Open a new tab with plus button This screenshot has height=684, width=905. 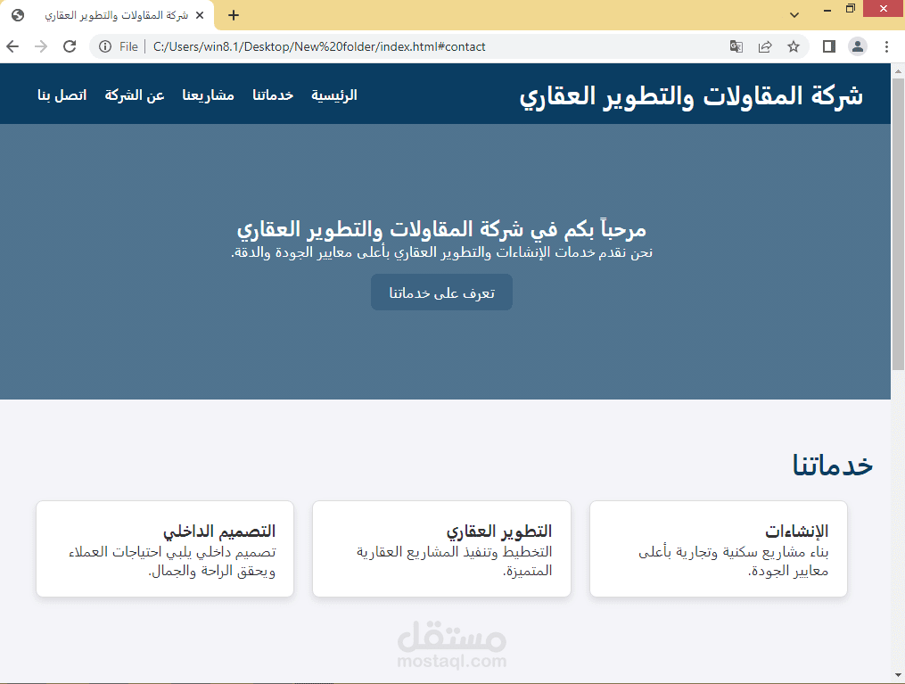tap(234, 15)
